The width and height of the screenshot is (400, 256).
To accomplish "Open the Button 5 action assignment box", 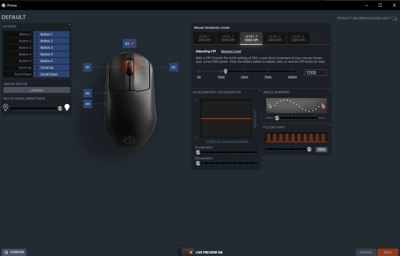I will tap(51, 61).
